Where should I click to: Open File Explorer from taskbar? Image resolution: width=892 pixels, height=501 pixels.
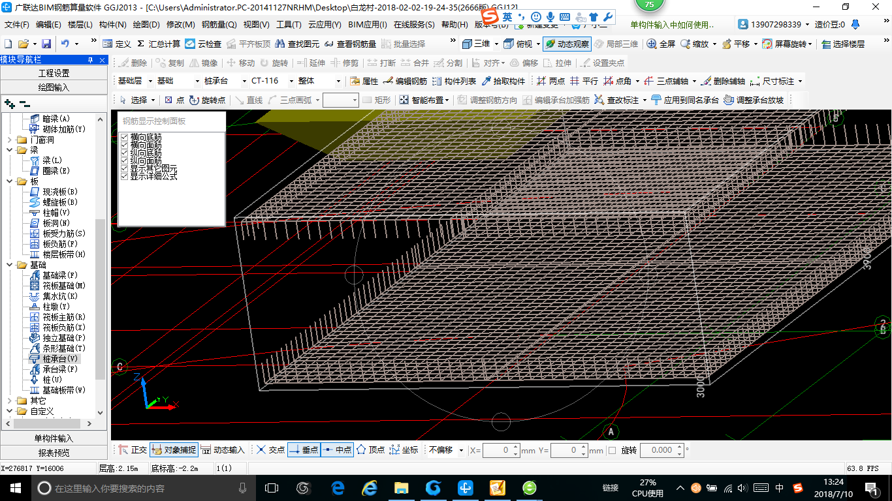click(401, 488)
